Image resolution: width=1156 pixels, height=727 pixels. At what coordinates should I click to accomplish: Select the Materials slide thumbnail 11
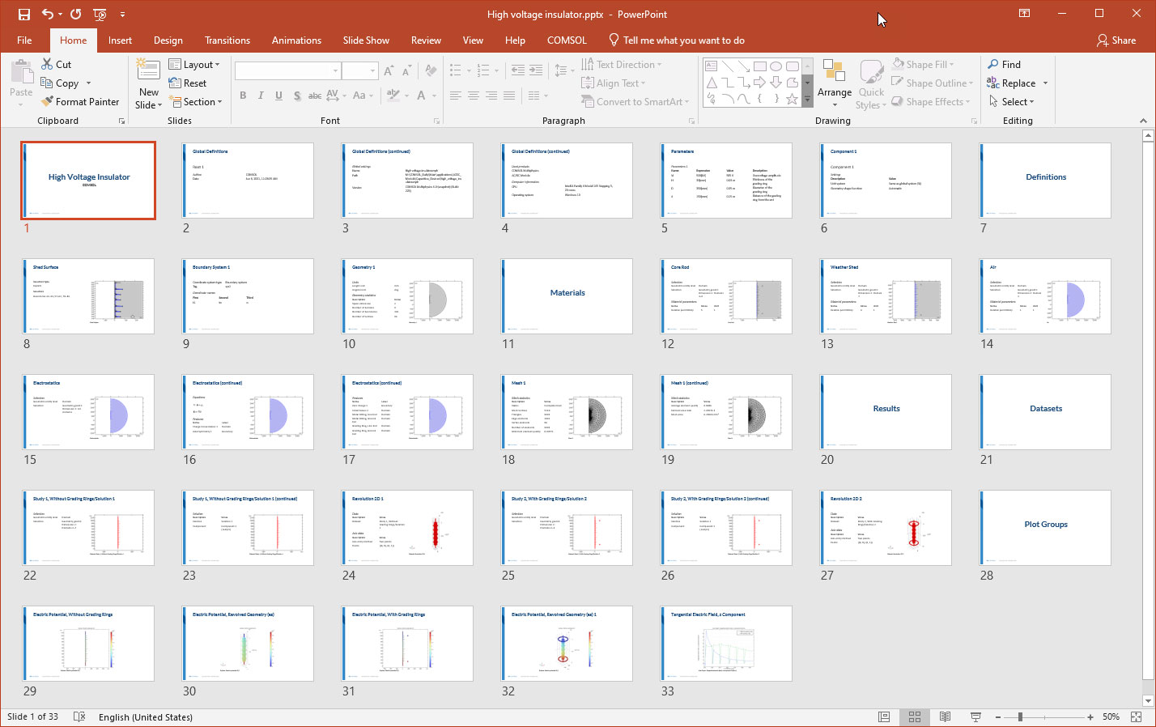pyautogui.click(x=567, y=295)
